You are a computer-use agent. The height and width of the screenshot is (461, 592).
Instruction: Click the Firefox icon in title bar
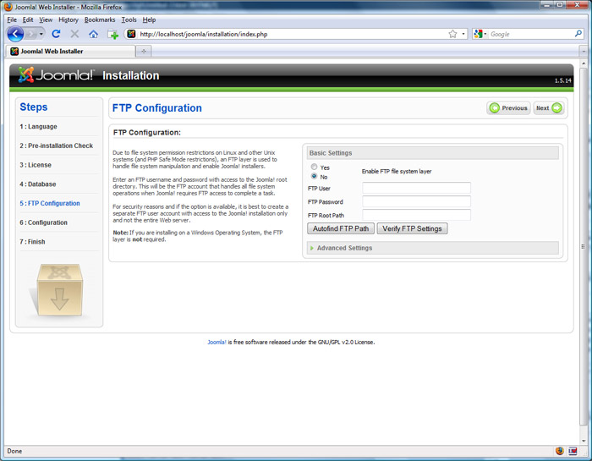[x=8, y=7]
